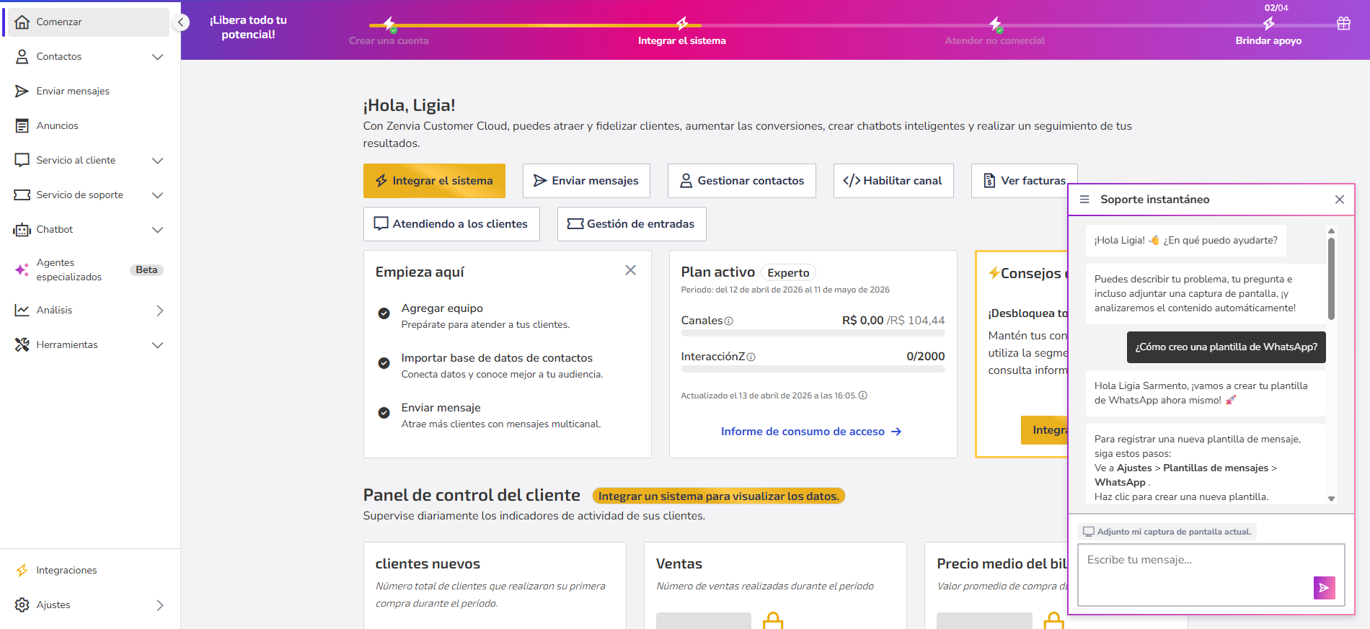The width and height of the screenshot is (1370, 629).
Task: Click the Canales usage progress bar
Action: (813, 334)
